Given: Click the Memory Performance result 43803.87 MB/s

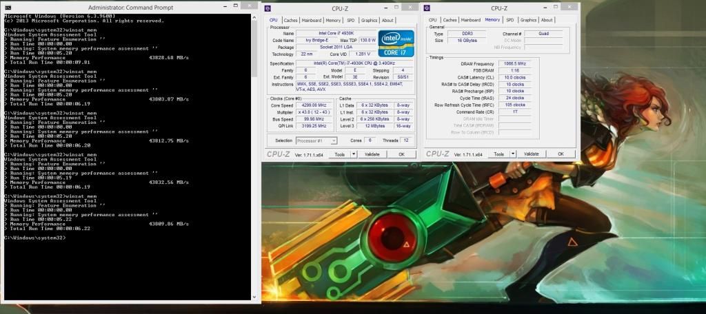Looking at the screenshot, I should point(169,99).
